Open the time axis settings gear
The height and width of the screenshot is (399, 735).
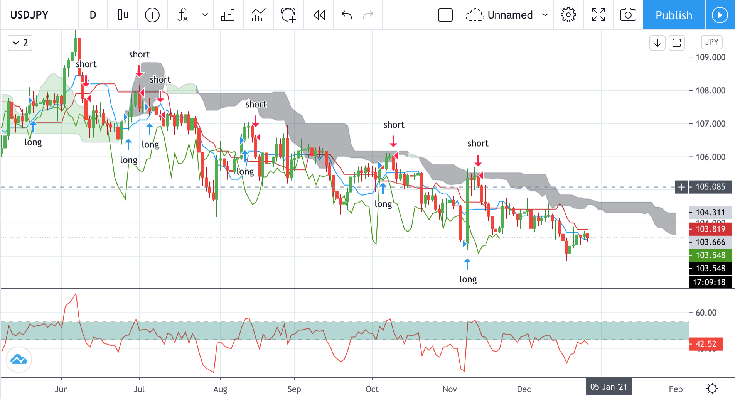712,388
